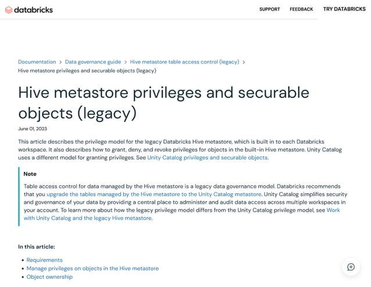Click the page title heading
Screen dimensions: 371x287
(163, 102)
